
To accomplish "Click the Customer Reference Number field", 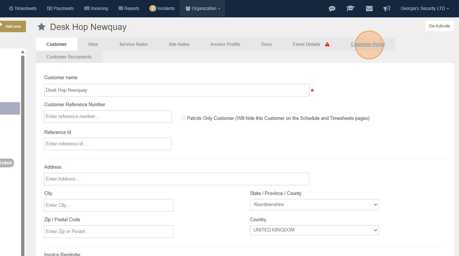I will pyautogui.click(x=108, y=117).
